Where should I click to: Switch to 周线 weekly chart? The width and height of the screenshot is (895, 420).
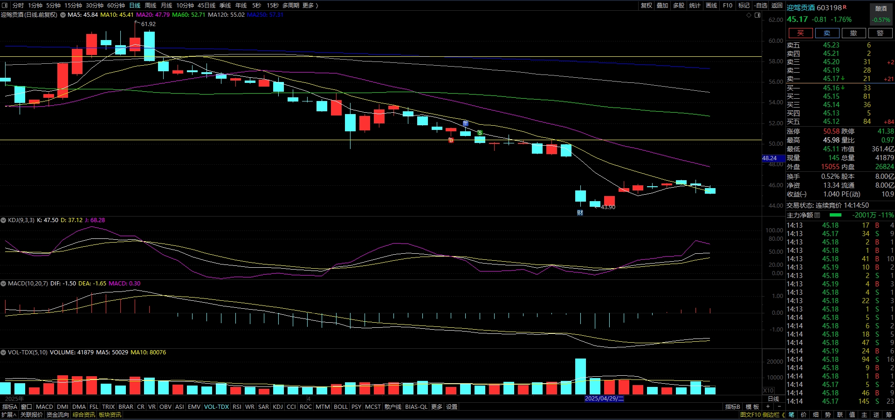click(x=151, y=5)
